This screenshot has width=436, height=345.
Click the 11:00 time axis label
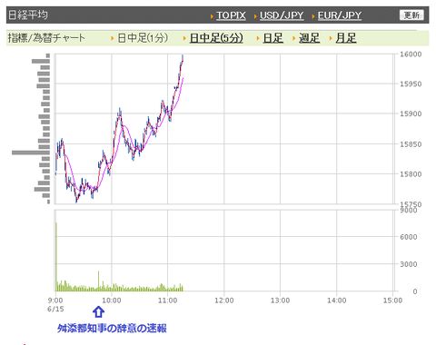[x=167, y=301]
